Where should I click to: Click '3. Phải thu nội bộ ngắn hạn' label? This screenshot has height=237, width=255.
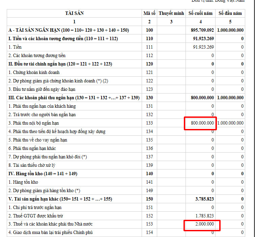point(34,123)
